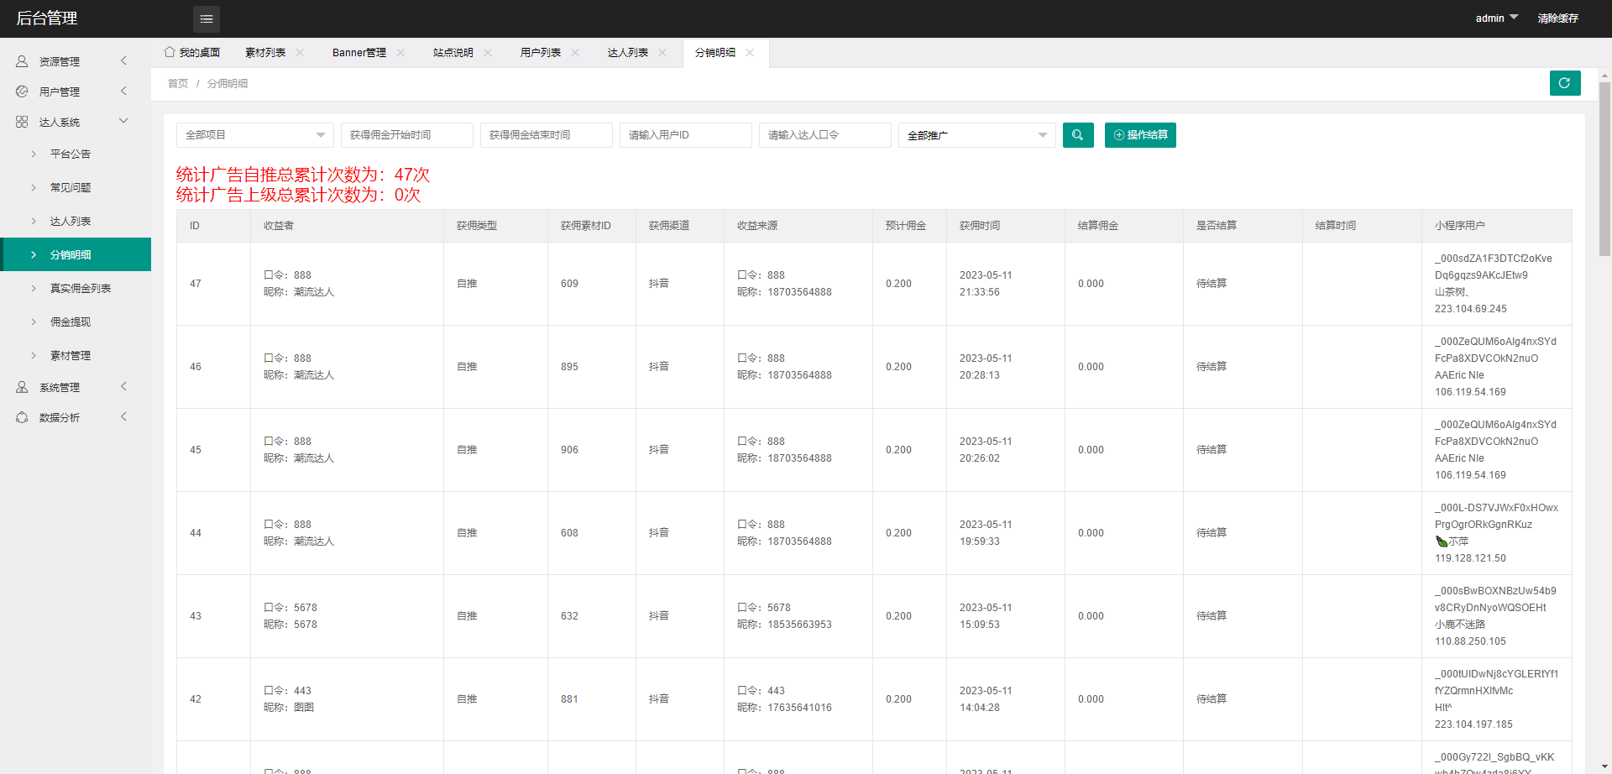Switch to the 素材列表 tab
This screenshot has width=1612, height=774.
[x=265, y=52]
